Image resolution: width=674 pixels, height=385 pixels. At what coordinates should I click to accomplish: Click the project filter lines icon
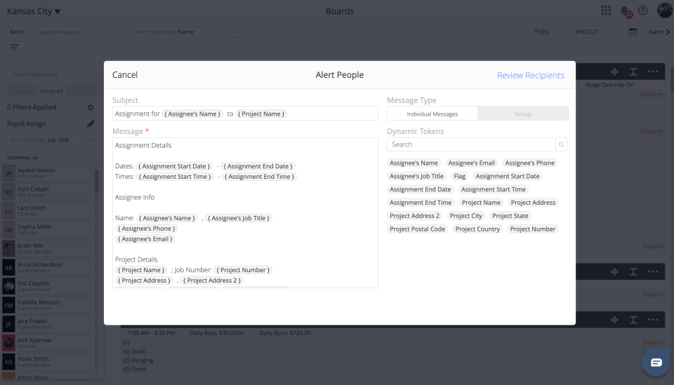14,48
